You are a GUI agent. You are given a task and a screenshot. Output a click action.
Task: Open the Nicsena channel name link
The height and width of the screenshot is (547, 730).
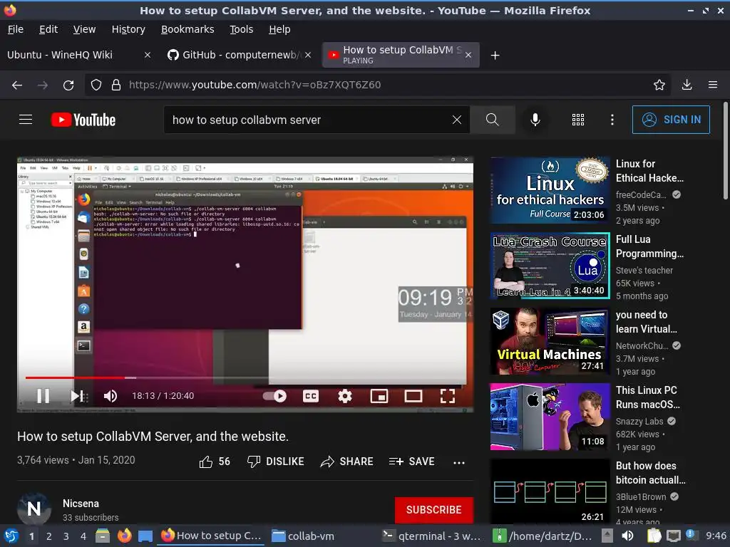pyautogui.click(x=81, y=504)
